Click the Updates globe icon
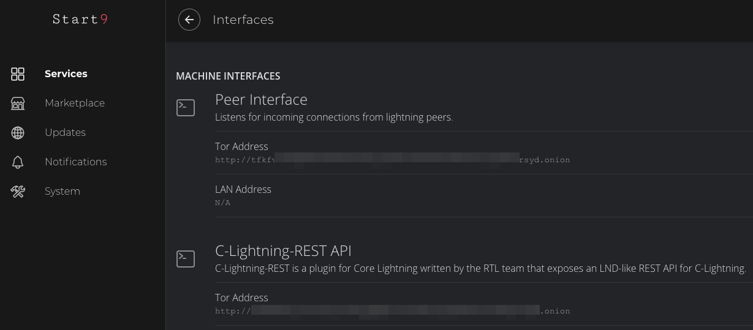Image resolution: width=753 pixels, height=330 pixels. tap(18, 133)
